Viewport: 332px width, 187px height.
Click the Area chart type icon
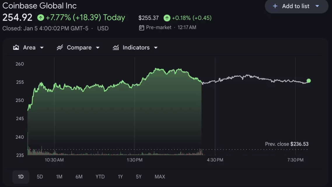(x=16, y=47)
